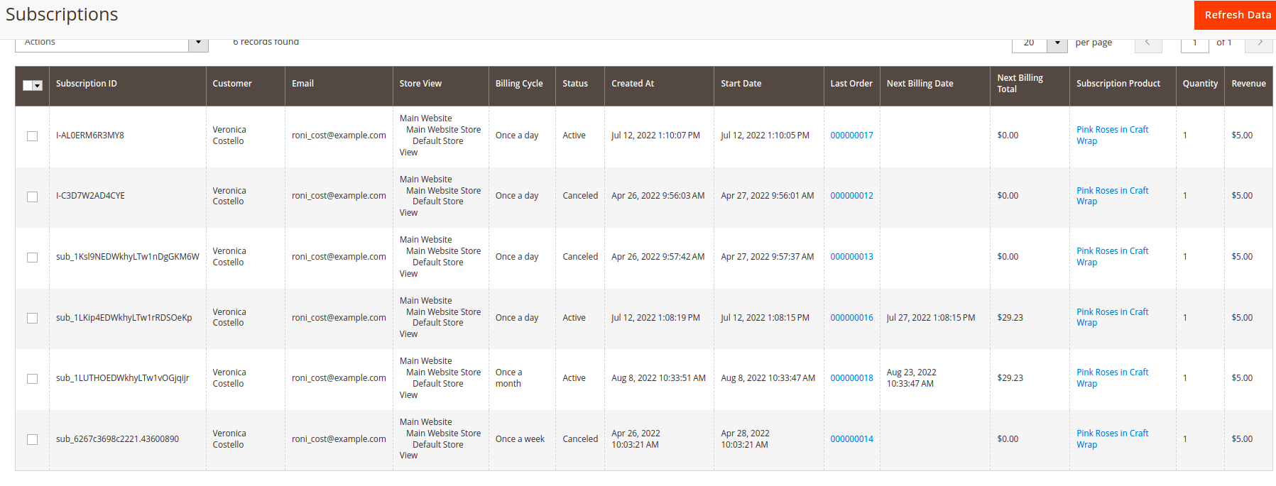
Task: Click subscription ID sub_6267c3698c2221.43600890
Action: click(118, 439)
